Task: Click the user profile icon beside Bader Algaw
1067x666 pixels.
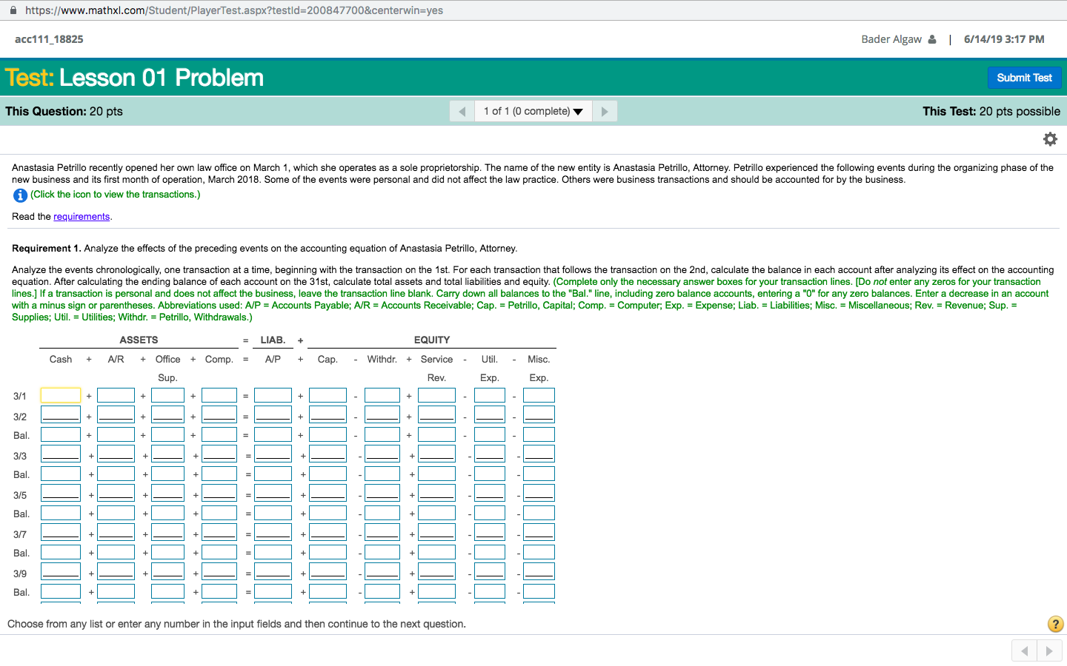Action: pyautogui.click(x=932, y=39)
